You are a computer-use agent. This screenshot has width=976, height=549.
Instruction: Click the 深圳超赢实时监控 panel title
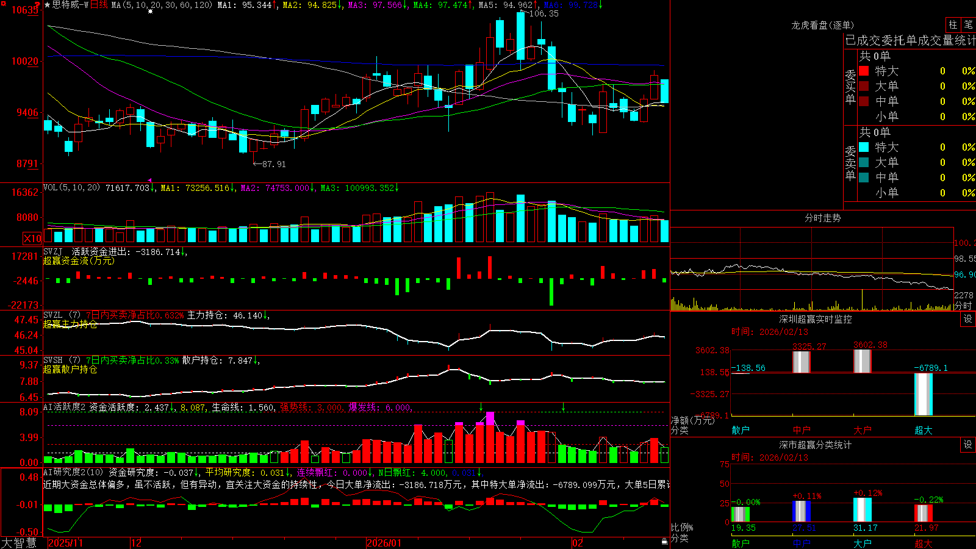816,319
